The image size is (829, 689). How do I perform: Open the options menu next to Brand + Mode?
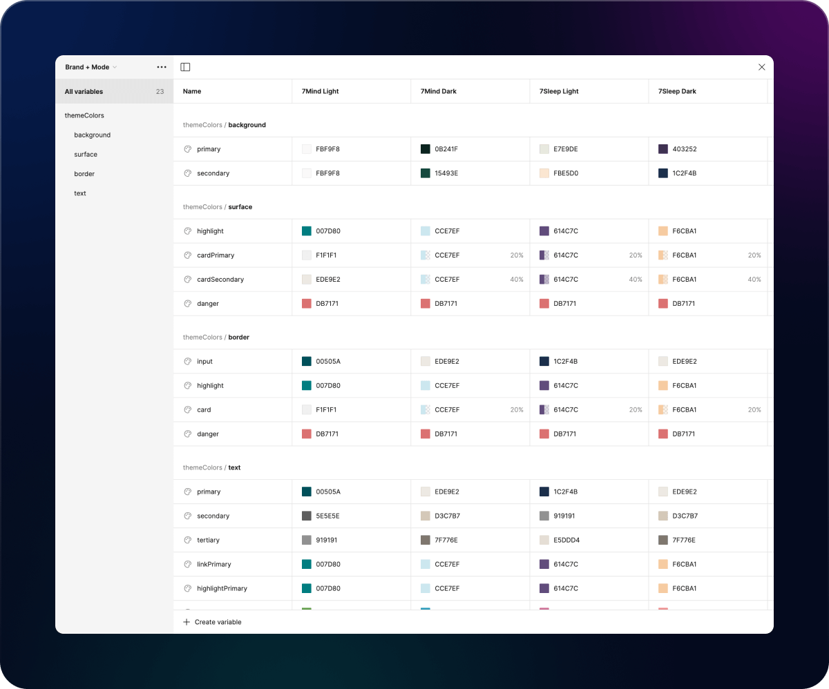point(161,67)
